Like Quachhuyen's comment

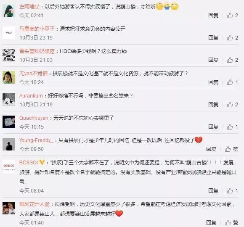tap(232, 127)
